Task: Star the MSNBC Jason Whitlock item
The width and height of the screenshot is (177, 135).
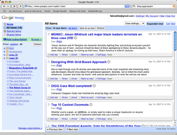Action: [x=49, y=34]
